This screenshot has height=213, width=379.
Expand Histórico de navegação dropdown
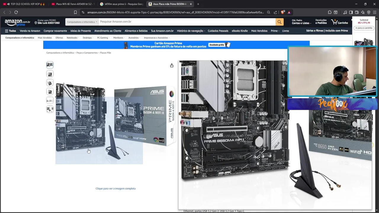(191, 31)
